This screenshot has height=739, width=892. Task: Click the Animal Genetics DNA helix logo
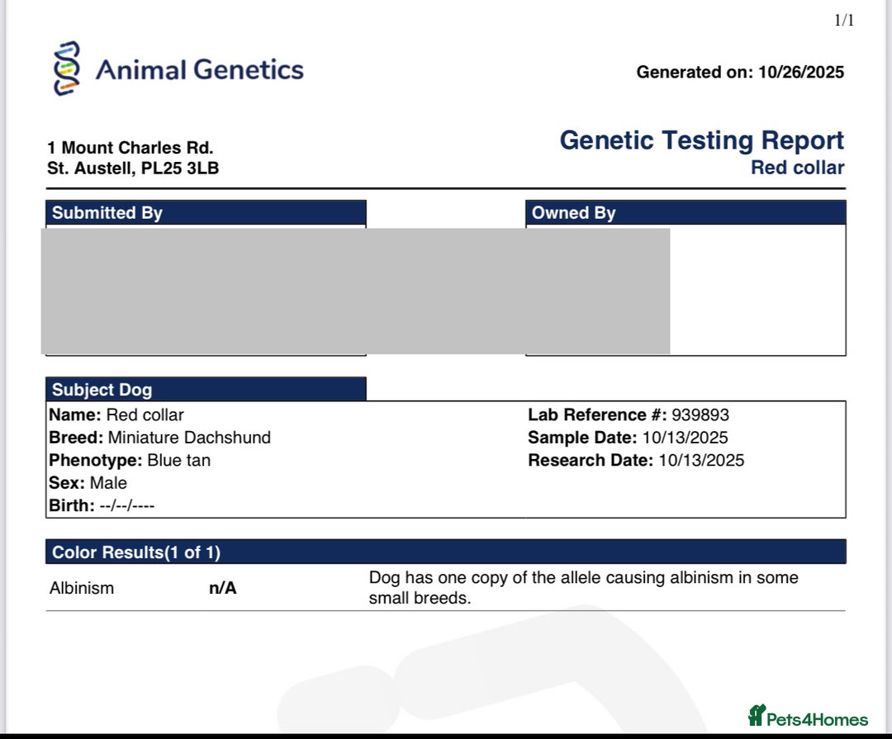[x=67, y=69]
